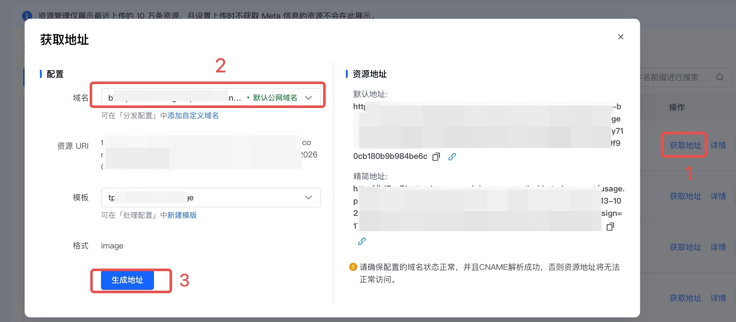Viewport: 736px width, 322px height.
Task: Expand the 模板 template dropdown
Action: click(x=211, y=197)
